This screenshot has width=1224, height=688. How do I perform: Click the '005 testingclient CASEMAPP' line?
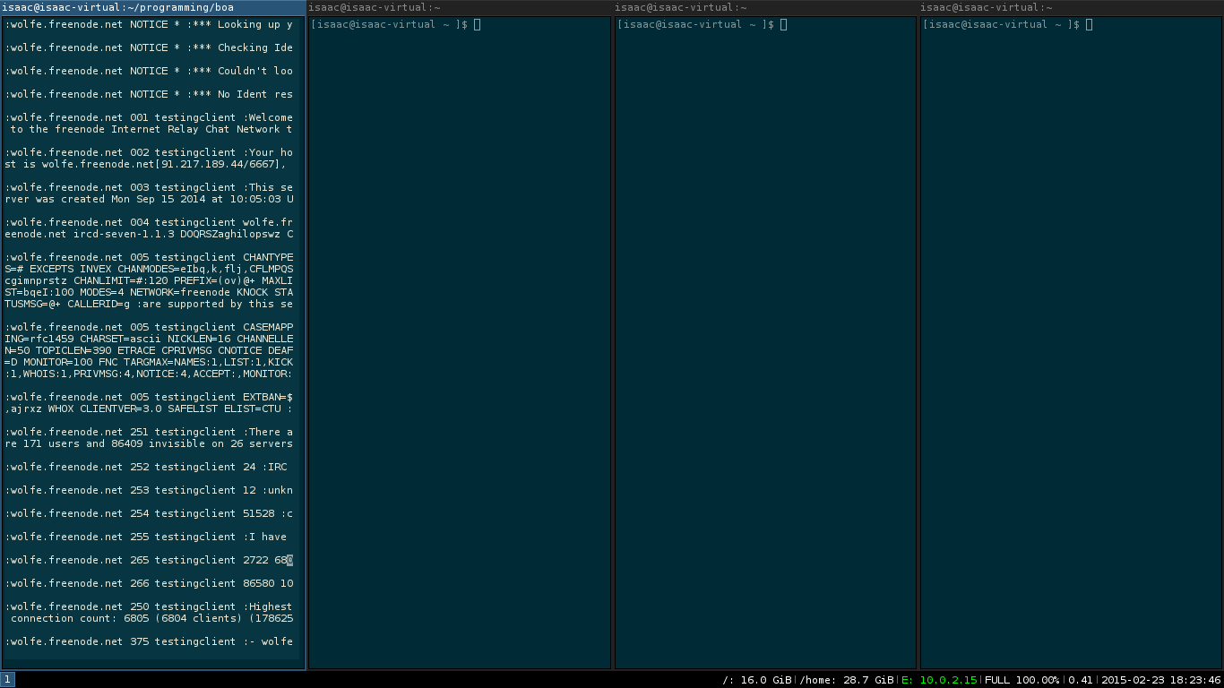click(149, 327)
